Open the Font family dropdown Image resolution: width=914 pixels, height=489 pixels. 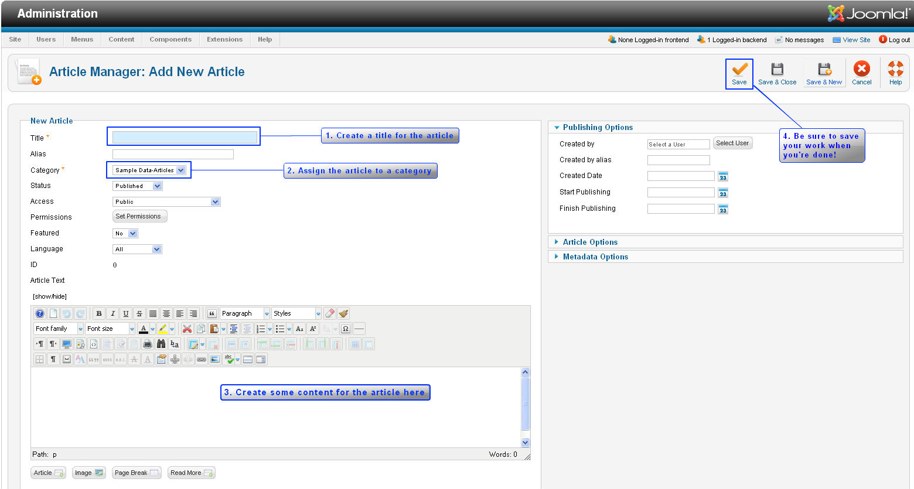pos(59,329)
